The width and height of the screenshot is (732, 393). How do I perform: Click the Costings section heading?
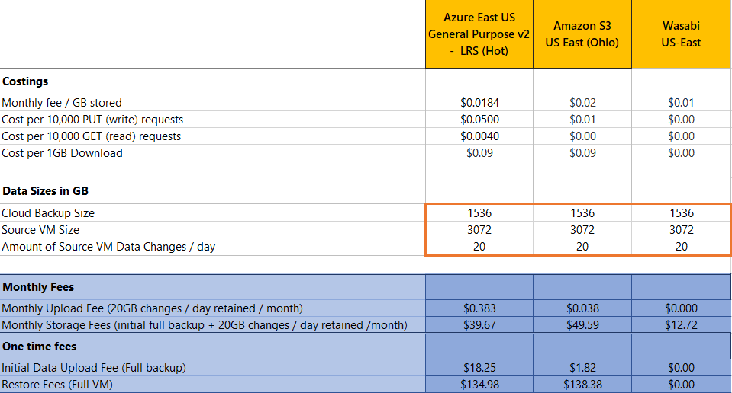coord(25,81)
